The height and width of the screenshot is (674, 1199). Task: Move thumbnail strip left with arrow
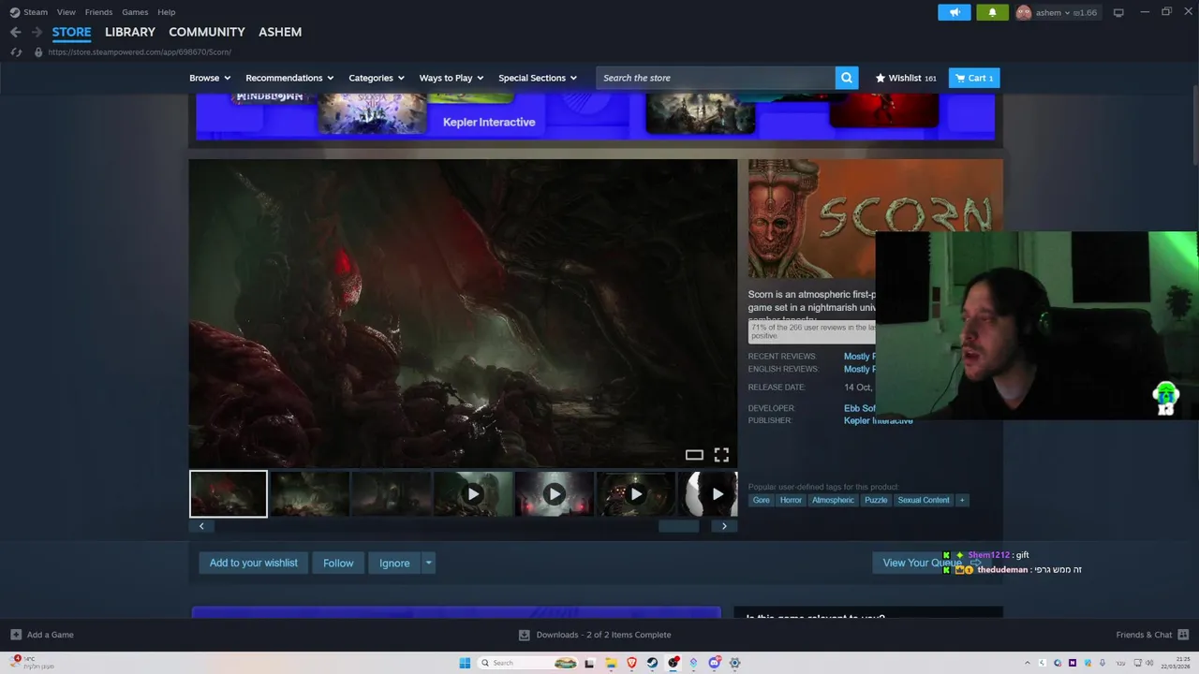coord(201,526)
